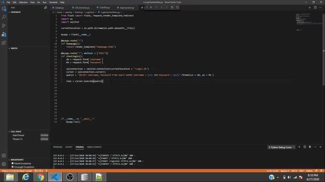Open debug console icon in Run header
Image resolution: width=325 pixels, height=182 pixels.
46,8
